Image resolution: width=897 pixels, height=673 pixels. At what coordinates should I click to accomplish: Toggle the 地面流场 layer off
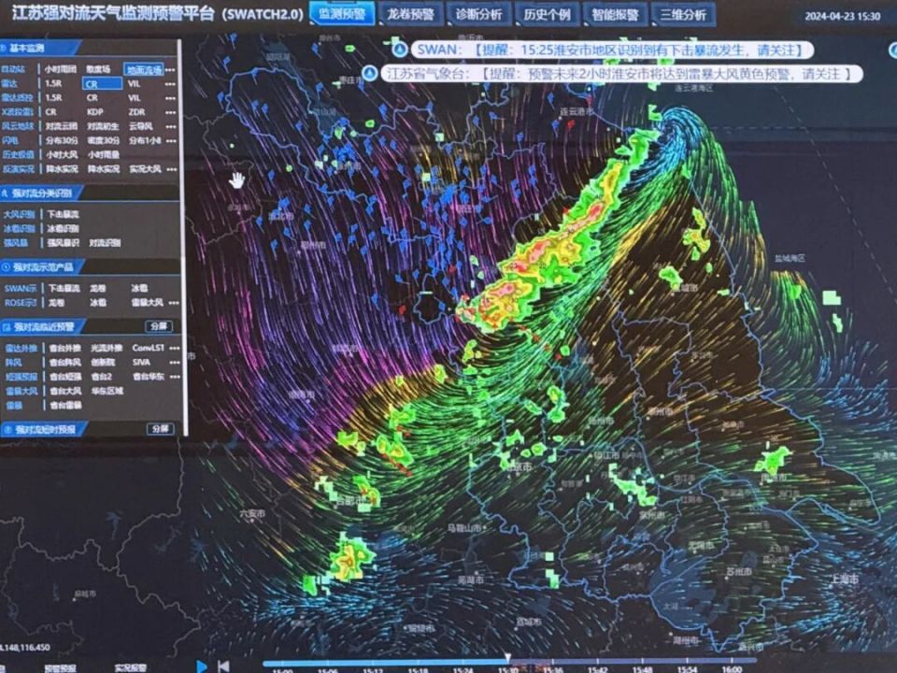(x=144, y=70)
